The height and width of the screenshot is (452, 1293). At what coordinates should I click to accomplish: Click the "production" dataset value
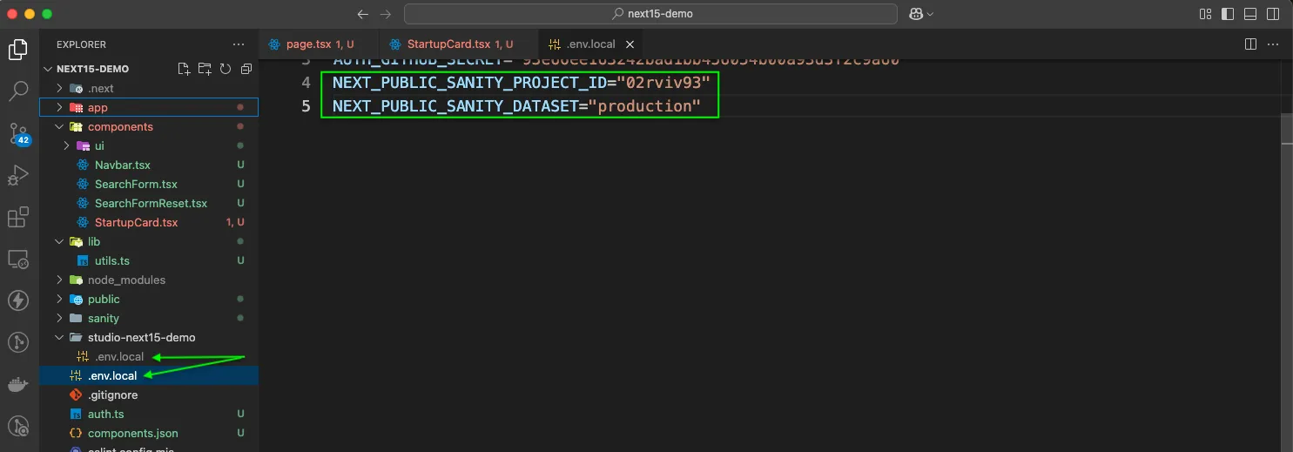click(x=644, y=106)
